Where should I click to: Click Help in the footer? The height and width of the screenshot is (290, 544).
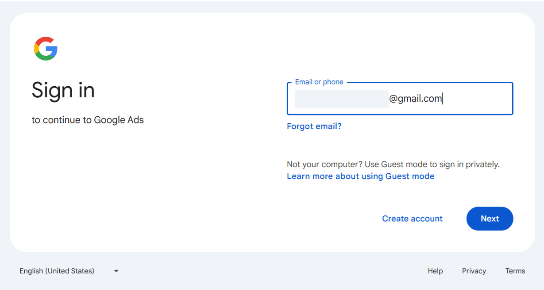(x=435, y=271)
